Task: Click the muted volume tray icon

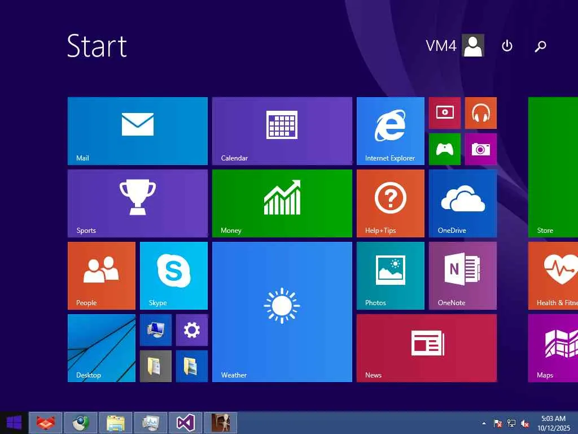Action: click(x=525, y=423)
